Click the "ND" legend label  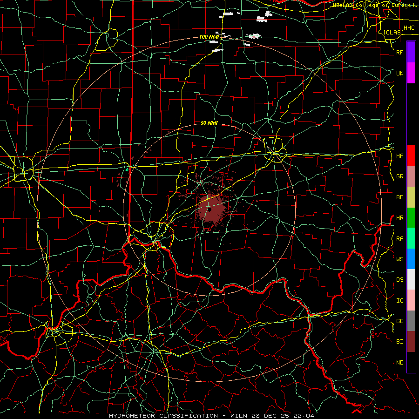point(399,363)
